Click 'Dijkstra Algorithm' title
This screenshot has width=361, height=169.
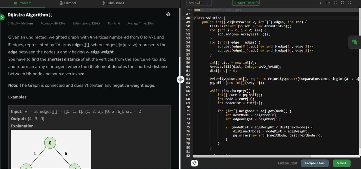coord(28,15)
